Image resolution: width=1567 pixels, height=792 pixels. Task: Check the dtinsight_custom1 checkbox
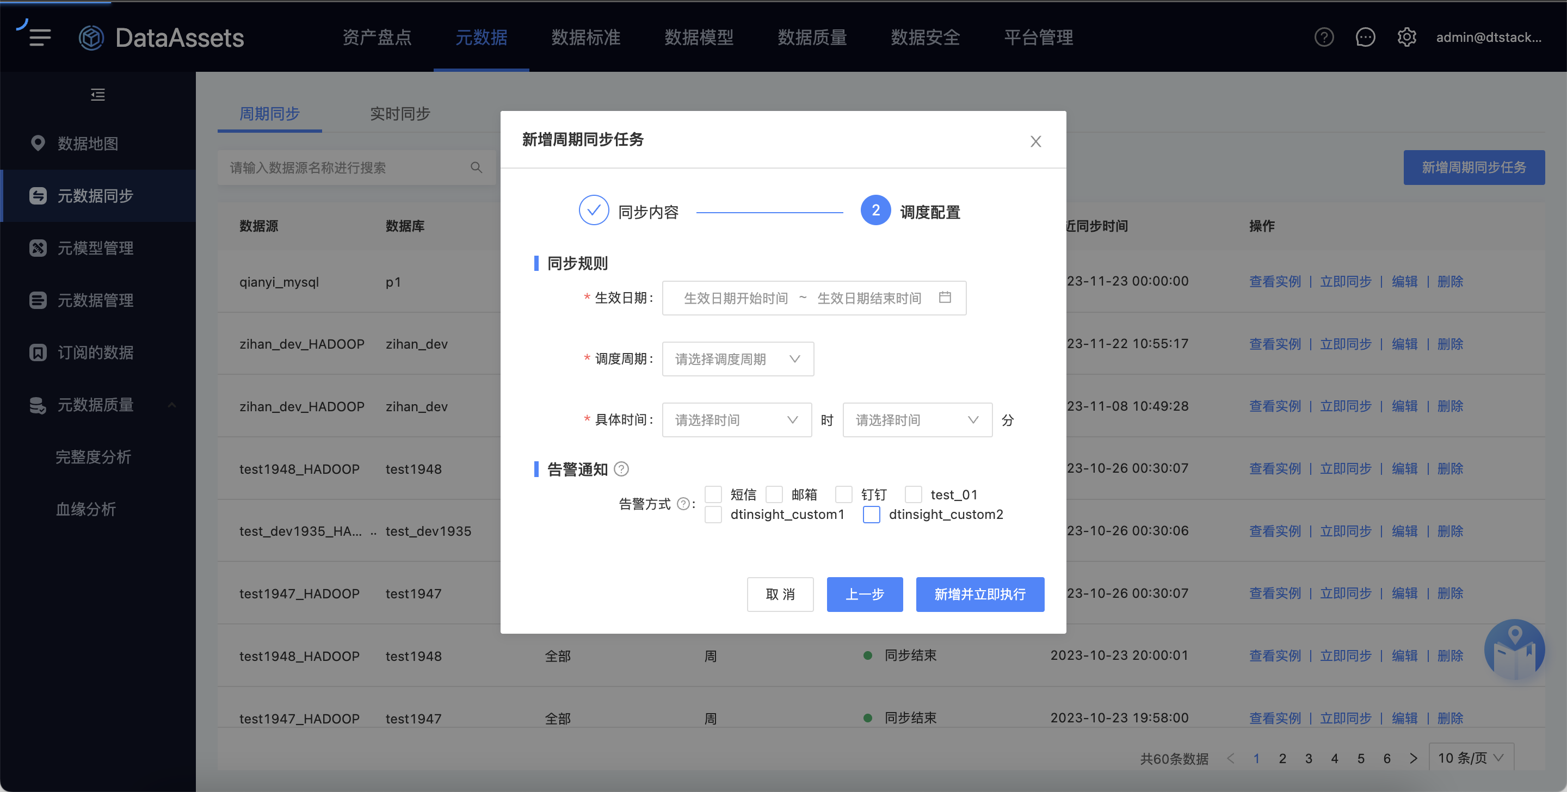[713, 514]
